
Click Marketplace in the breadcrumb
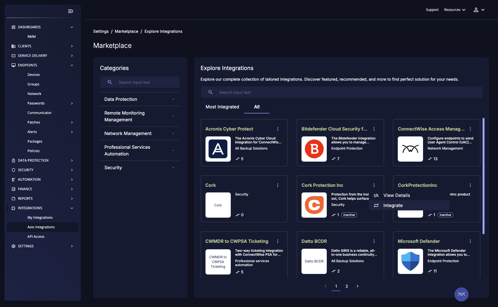click(126, 31)
